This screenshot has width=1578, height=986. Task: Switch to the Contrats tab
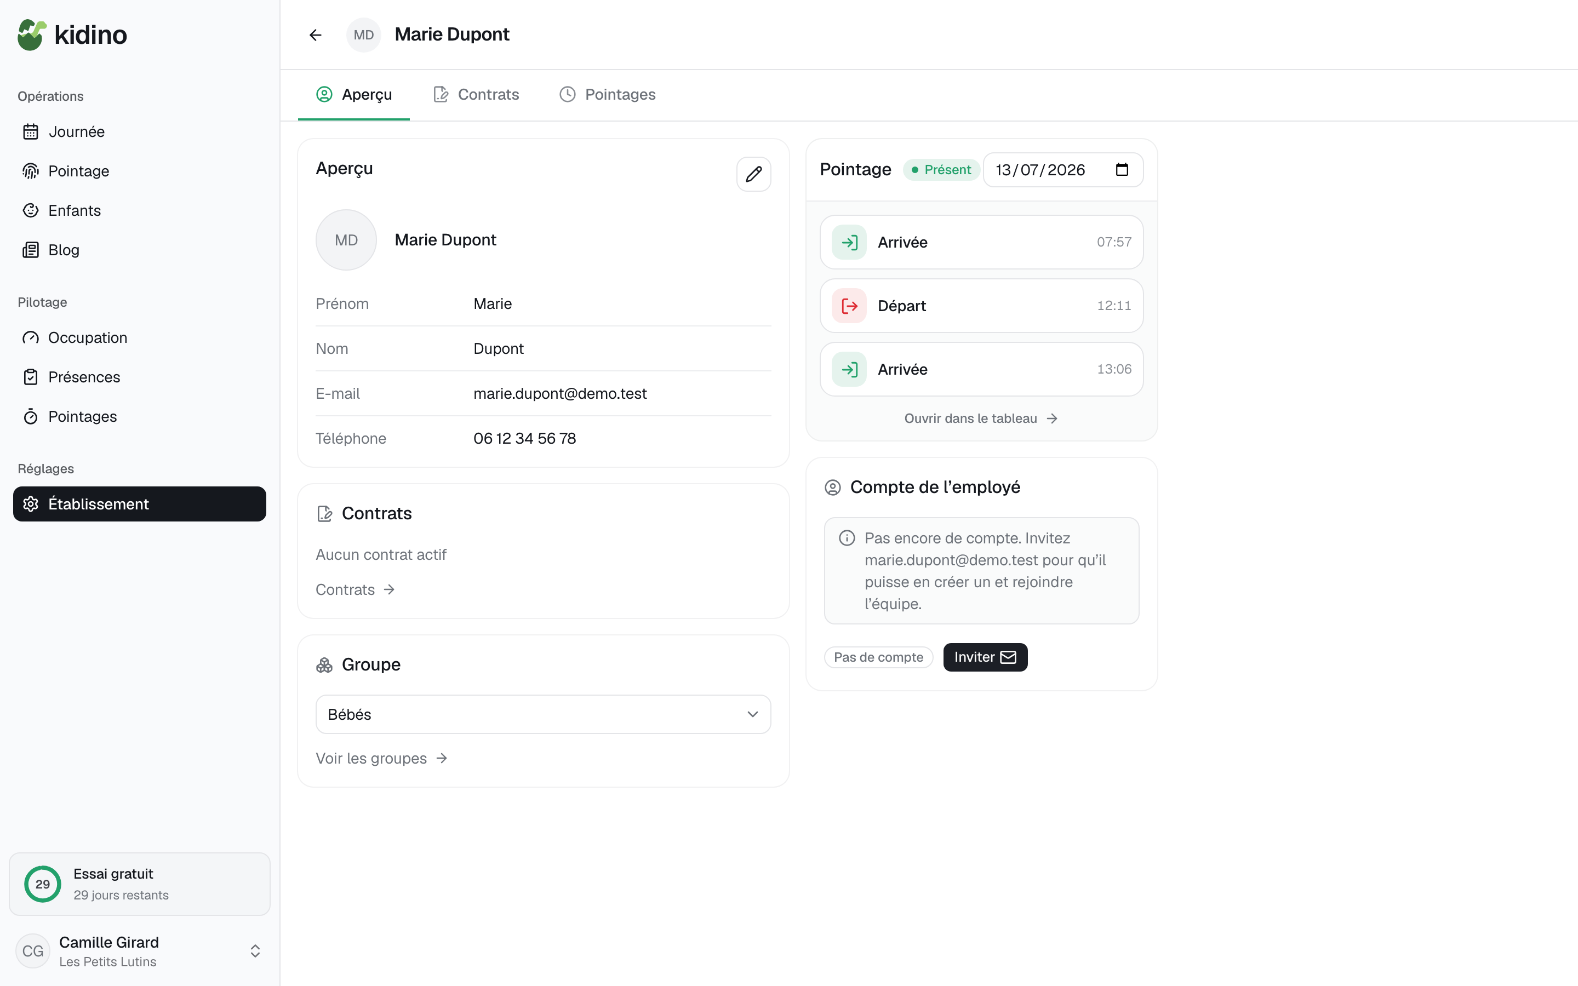click(477, 95)
